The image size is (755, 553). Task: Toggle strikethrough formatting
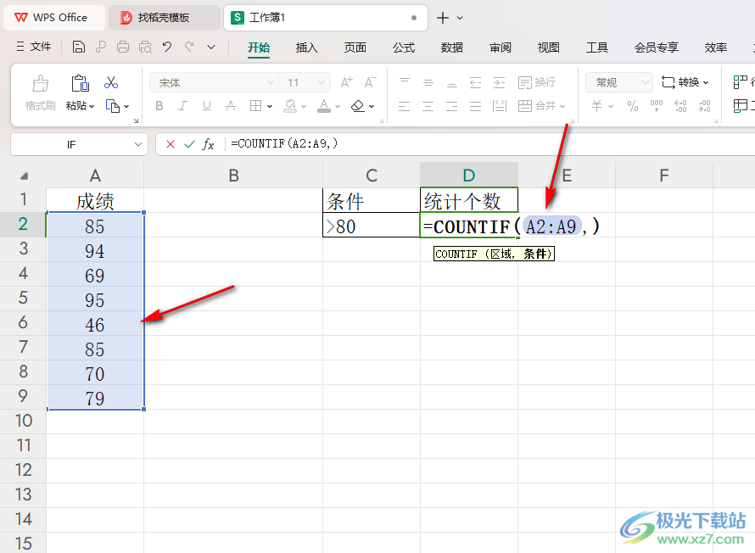[231, 105]
